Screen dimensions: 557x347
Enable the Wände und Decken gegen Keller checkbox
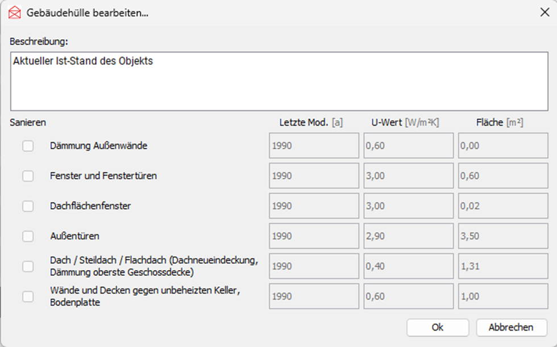28,296
